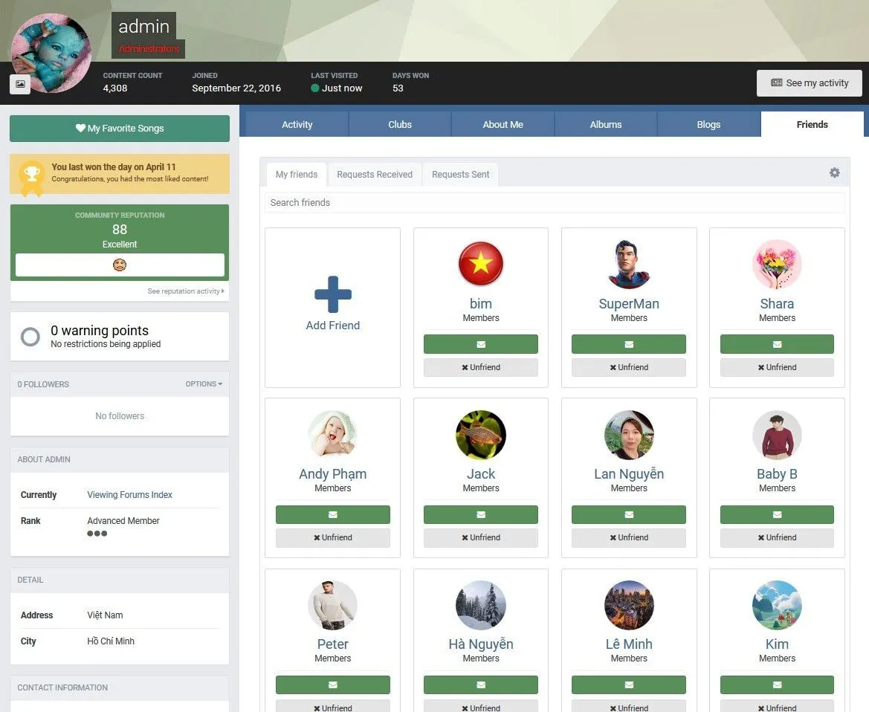
Task: Message Jack with the envelope button
Action: click(480, 514)
